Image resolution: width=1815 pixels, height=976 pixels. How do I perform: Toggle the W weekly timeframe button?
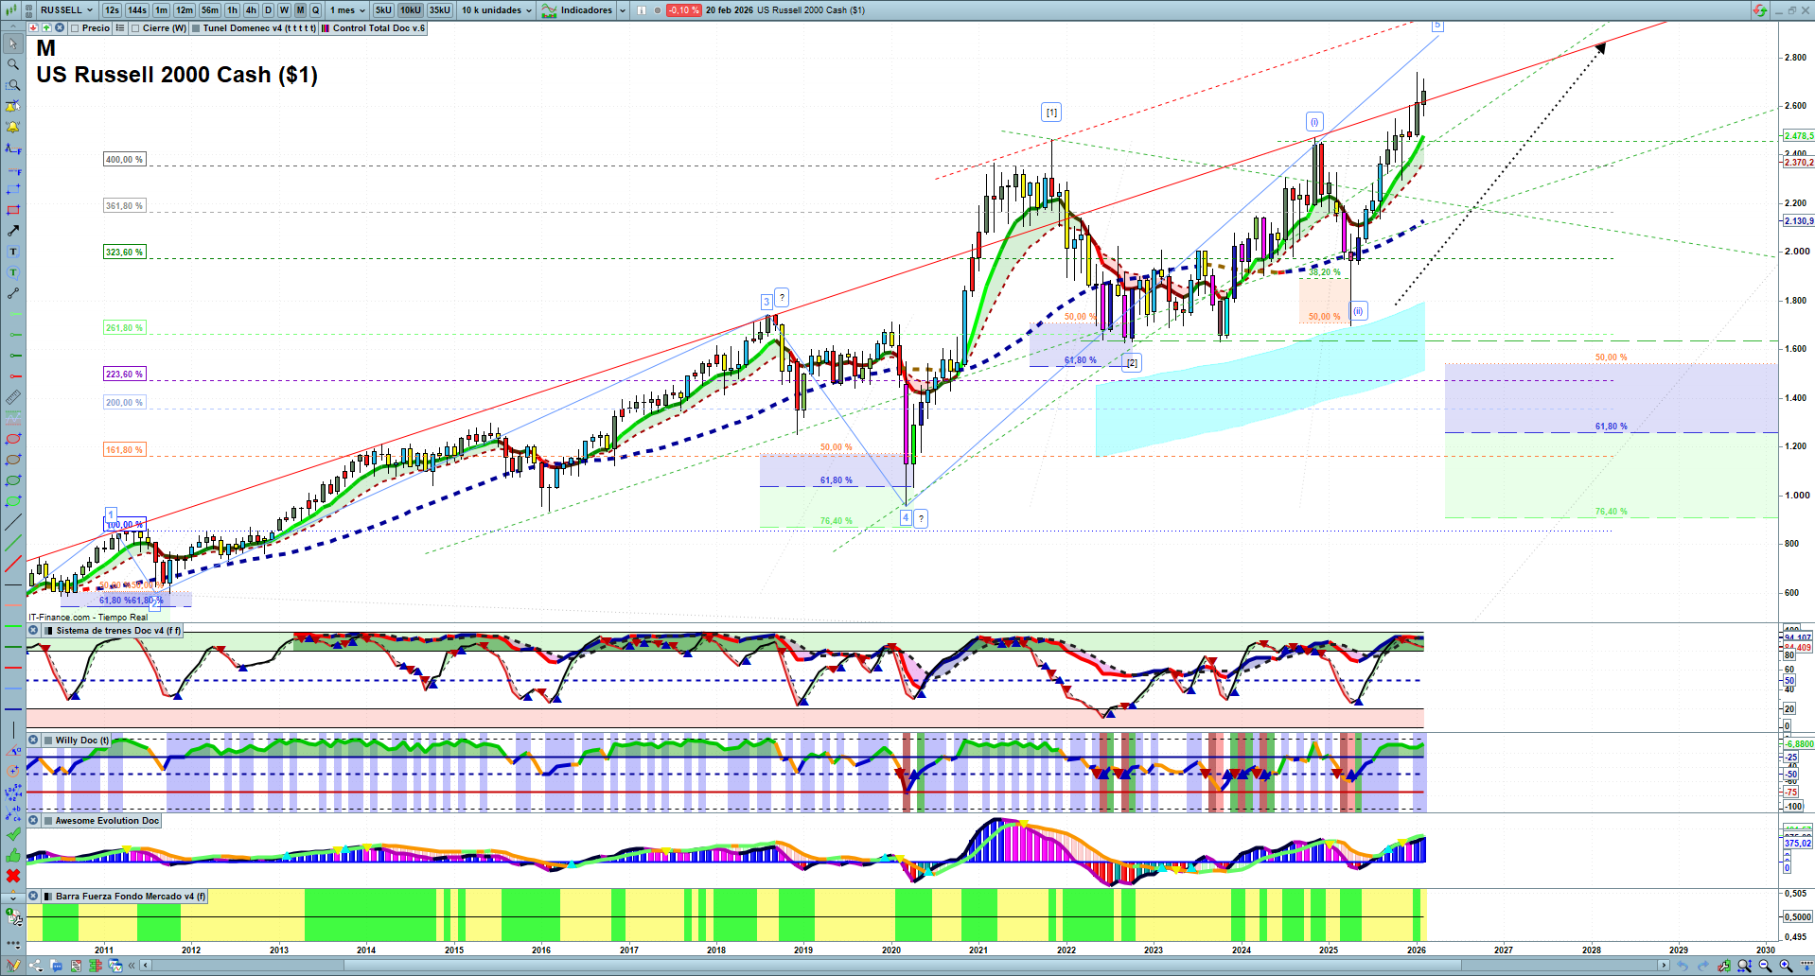pyautogui.click(x=284, y=10)
